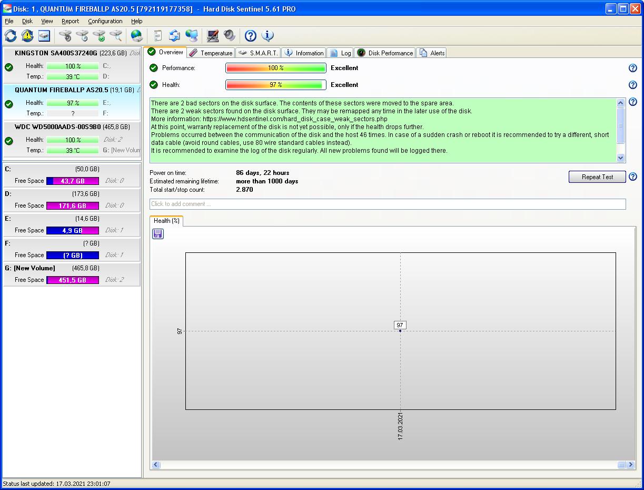Click the health graph scroll left arrow

(x=156, y=465)
